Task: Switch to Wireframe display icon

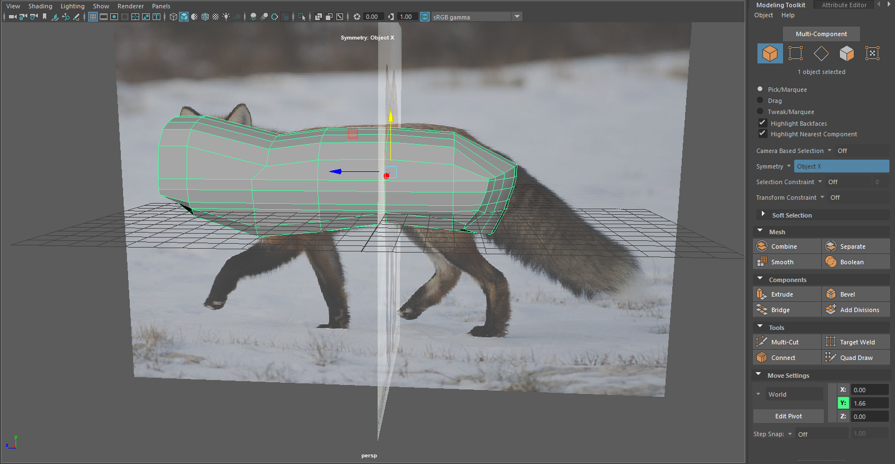Action: point(173,17)
